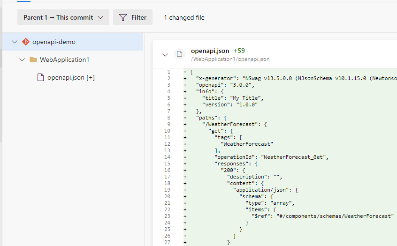Select the WebApplication1 folder label
The width and height of the screenshot is (397, 246).
coord(65,60)
